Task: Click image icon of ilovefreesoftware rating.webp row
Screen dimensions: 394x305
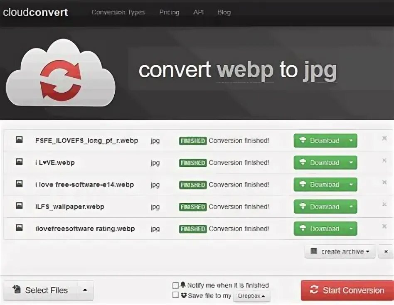Action: click(x=20, y=228)
